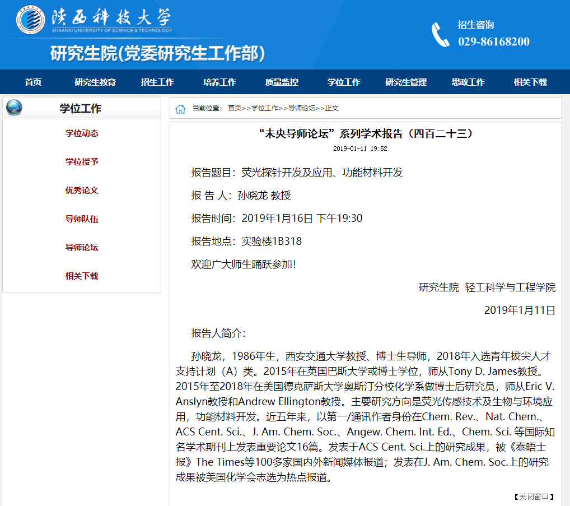Select 学位授予 sidebar link
570x506 pixels.
click(x=82, y=162)
